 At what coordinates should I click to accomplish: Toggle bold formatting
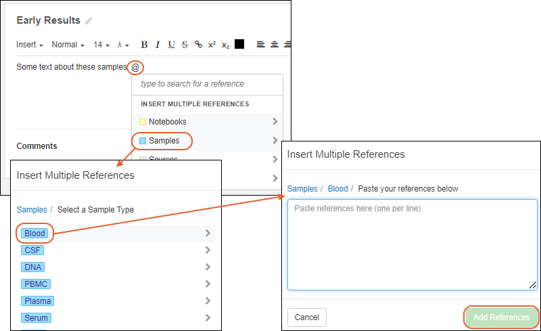pos(144,45)
